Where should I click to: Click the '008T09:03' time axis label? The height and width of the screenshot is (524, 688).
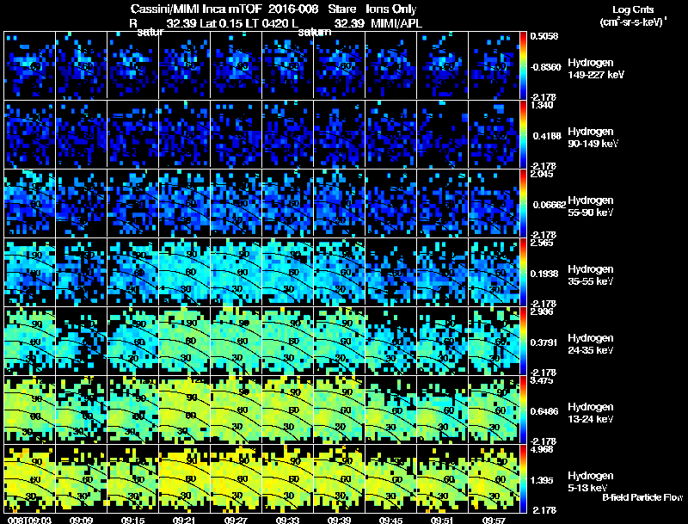click(30, 521)
